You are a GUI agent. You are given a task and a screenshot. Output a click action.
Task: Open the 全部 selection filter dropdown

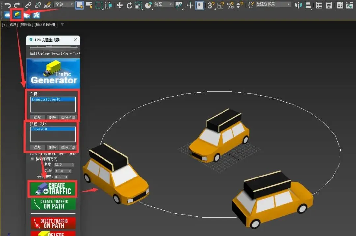[64, 4]
